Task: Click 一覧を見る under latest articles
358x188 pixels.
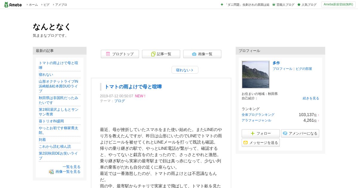Action: 72,167
